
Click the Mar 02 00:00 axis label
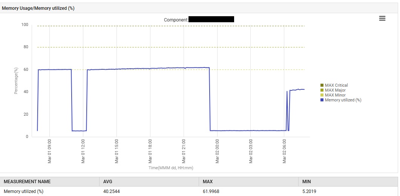click(x=218, y=152)
